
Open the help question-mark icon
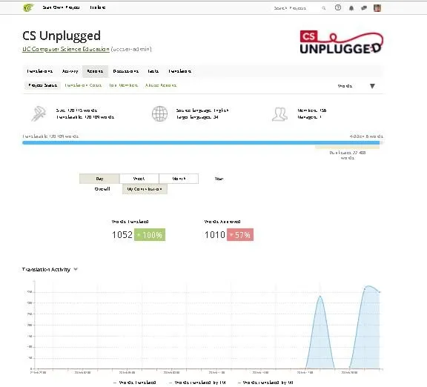pos(338,7)
